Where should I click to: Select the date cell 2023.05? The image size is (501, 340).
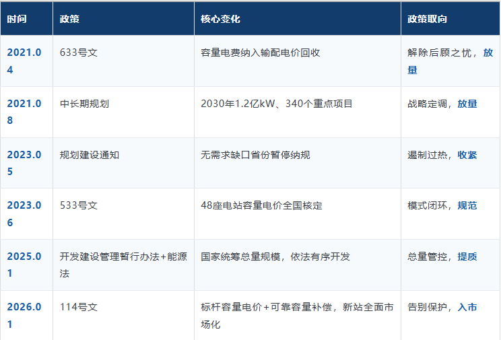click(26, 163)
